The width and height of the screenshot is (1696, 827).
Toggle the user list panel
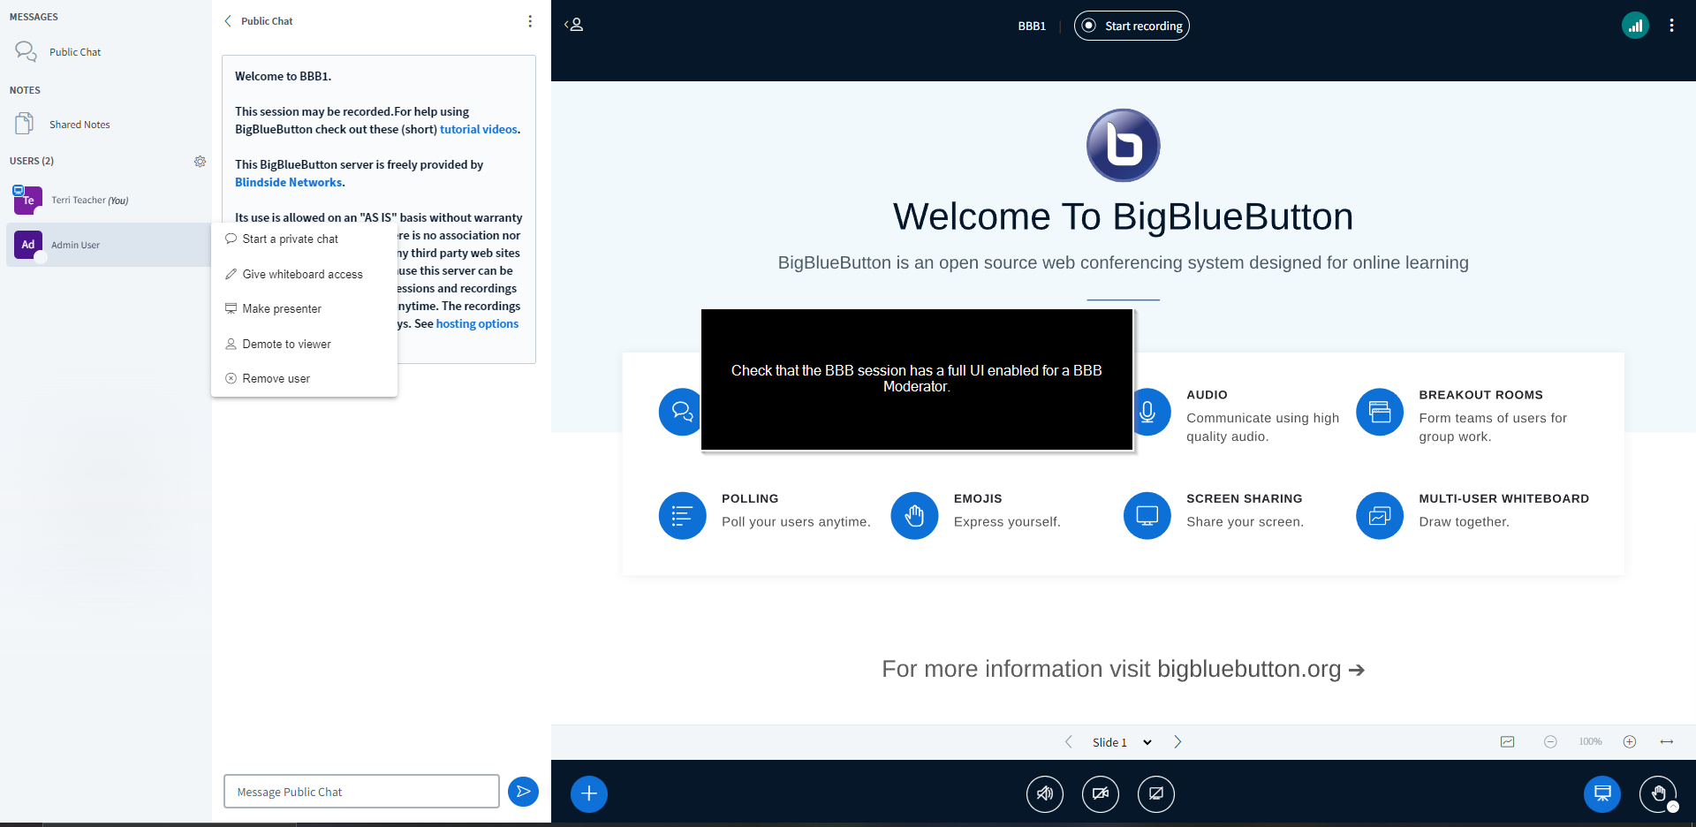574,25
